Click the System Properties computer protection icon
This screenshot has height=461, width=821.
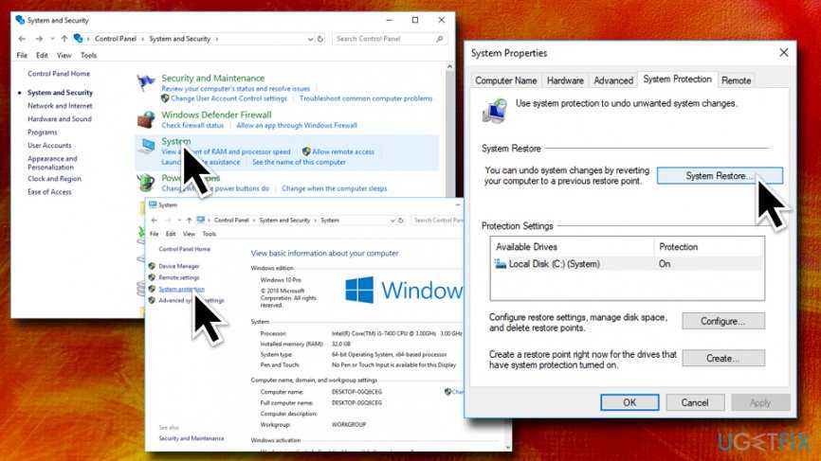pos(494,111)
